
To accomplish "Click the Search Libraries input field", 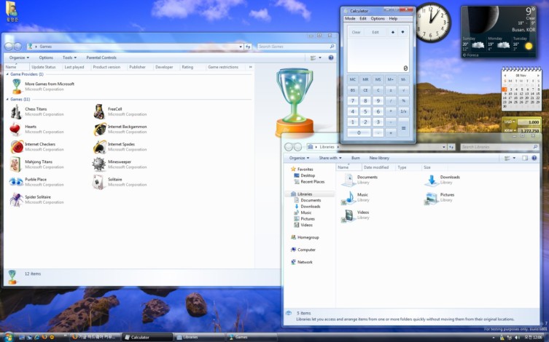I will 499,147.
